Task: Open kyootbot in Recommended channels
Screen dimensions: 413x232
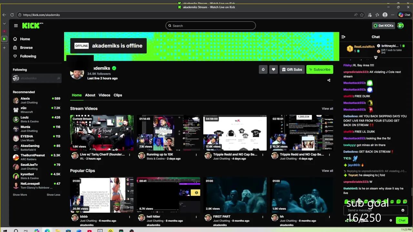Action: pos(36,176)
